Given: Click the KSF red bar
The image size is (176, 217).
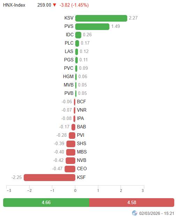Looking at the screenshot, I should click(x=49, y=178).
